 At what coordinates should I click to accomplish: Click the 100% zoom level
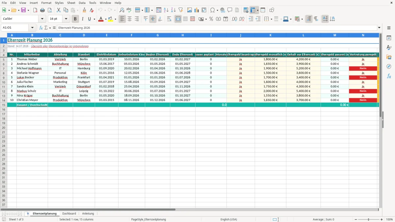pos(389,219)
